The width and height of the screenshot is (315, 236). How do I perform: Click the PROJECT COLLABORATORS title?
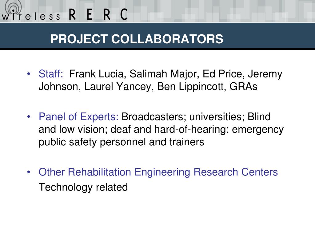pos(137,39)
